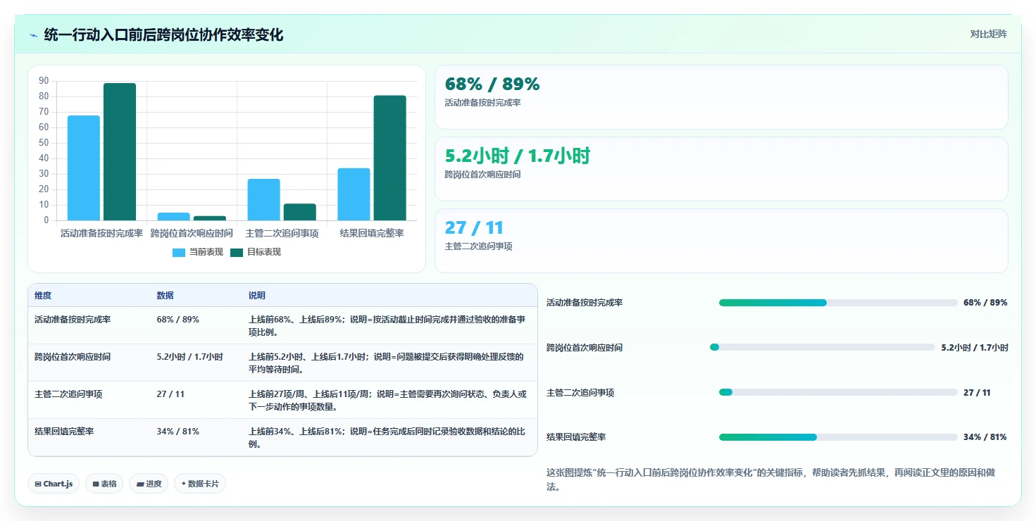The image size is (1036, 521).
Task: Click the title 统一行动入口前后跨岗位协作效率变化
Action: [x=163, y=35]
